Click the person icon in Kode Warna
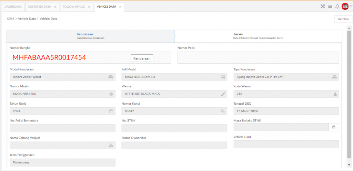 click(335, 94)
